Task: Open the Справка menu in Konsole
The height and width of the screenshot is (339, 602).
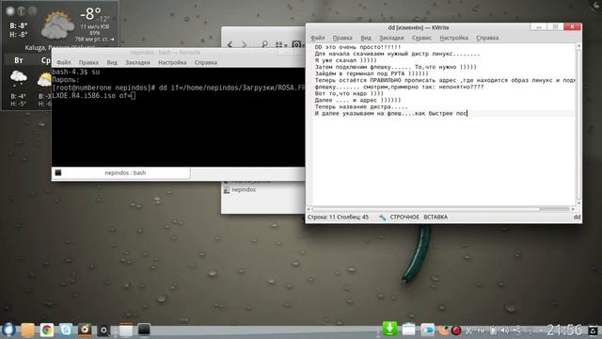Action: 205,62
